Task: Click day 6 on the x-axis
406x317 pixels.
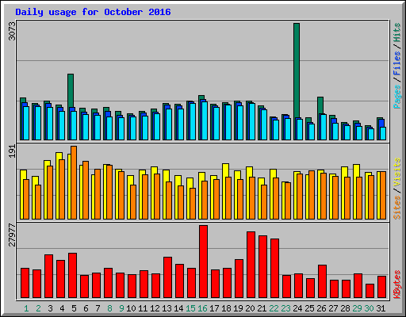Action: pyautogui.click(x=86, y=308)
